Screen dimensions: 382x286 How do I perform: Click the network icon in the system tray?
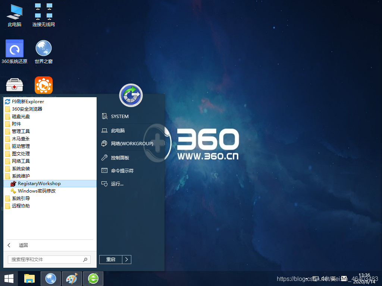(316, 279)
